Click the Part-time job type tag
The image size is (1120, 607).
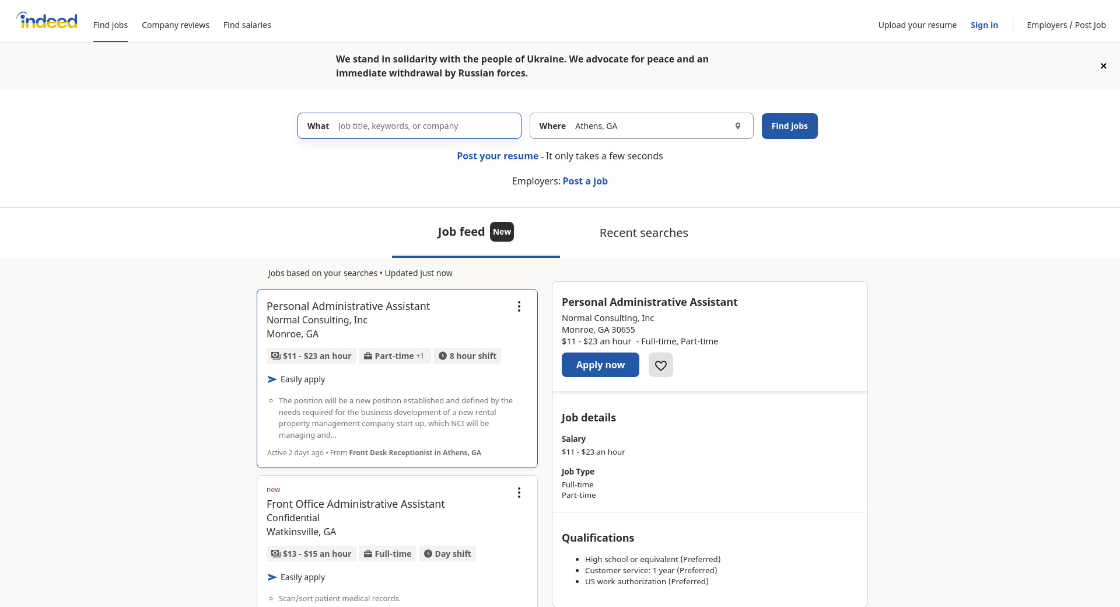click(394, 356)
